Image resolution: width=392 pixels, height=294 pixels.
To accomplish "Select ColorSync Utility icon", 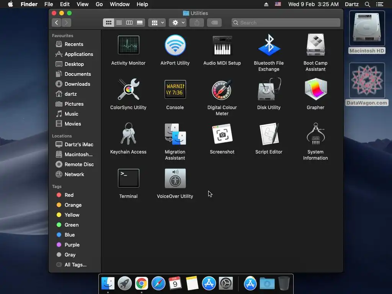I will click(128, 89).
